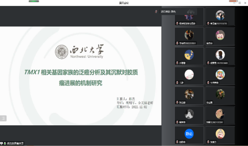Click the Northwest University round seal logo
Image resolution: width=248 pixels, height=146 pixels.
(x=61, y=52)
